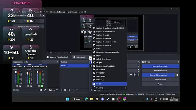Adjust Lovens...edback volume fader
The width and height of the screenshot is (196, 110).
[38, 72]
